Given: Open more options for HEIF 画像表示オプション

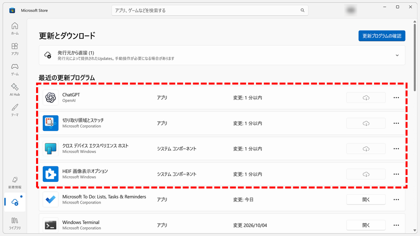Looking at the screenshot, I should pos(396,174).
